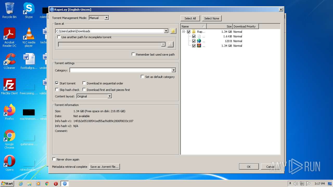Click the '1.6 KiB' size cell
This screenshot has width=333, height=187.
227,36
